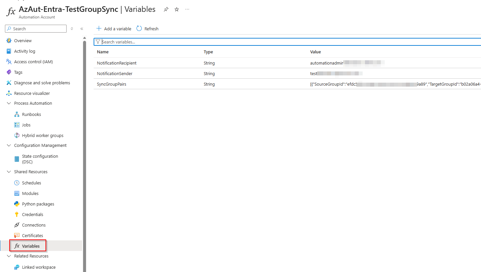The height and width of the screenshot is (272, 481).
Task: Click the Runbooks icon
Action: pyautogui.click(x=17, y=114)
